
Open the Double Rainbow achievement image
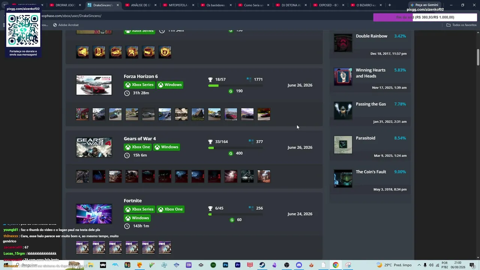tap(343, 43)
